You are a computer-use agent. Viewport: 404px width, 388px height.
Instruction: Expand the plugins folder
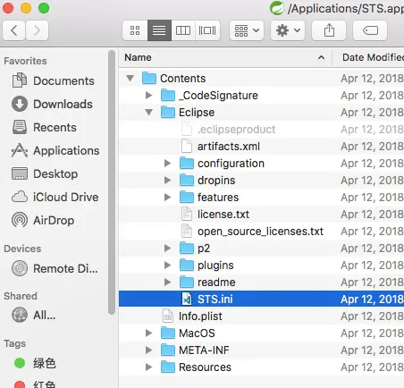point(167,266)
